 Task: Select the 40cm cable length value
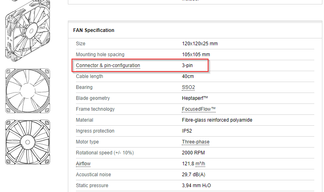tap(188, 76)
